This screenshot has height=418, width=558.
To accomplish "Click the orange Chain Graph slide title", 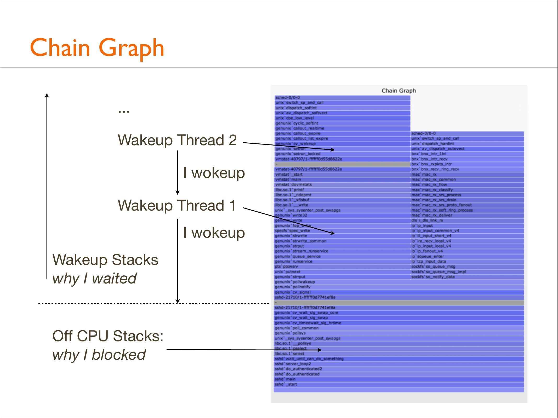I will 97,48.
